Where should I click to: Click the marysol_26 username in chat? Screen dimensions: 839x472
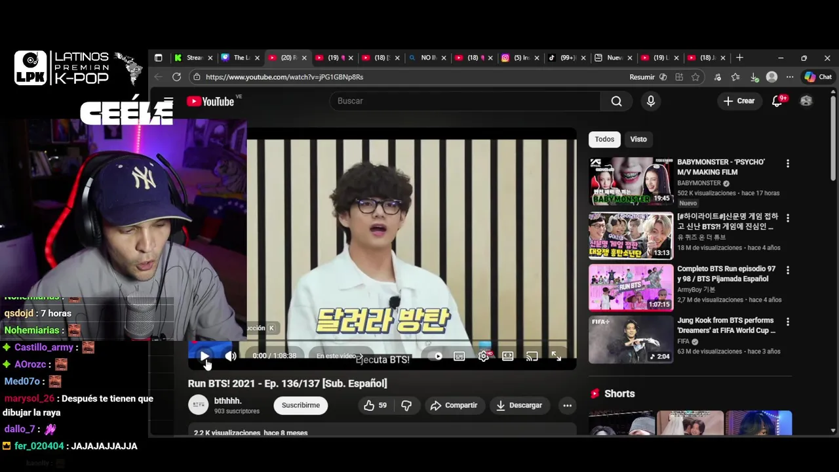pos(29,399)
